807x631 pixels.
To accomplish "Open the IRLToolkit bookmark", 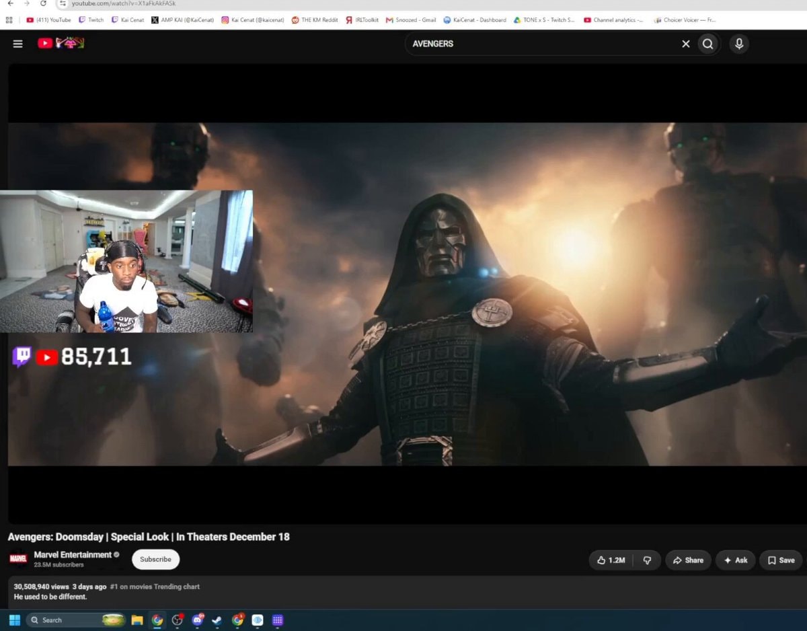I will coord(362,20).
